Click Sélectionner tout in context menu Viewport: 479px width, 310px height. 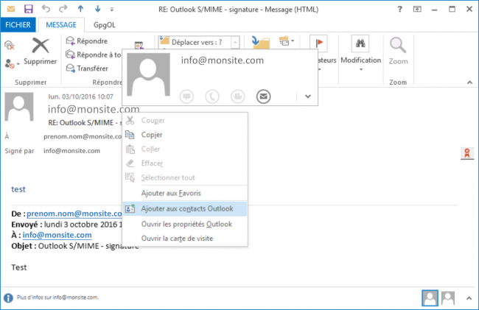pos(185,177)
